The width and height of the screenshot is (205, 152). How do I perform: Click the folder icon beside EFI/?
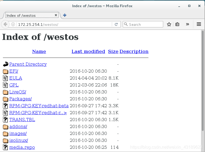pyautogui.click(x=6, y=71)
